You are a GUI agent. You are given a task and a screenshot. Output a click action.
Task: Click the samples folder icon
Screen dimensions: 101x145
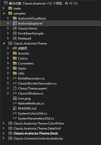10,13
